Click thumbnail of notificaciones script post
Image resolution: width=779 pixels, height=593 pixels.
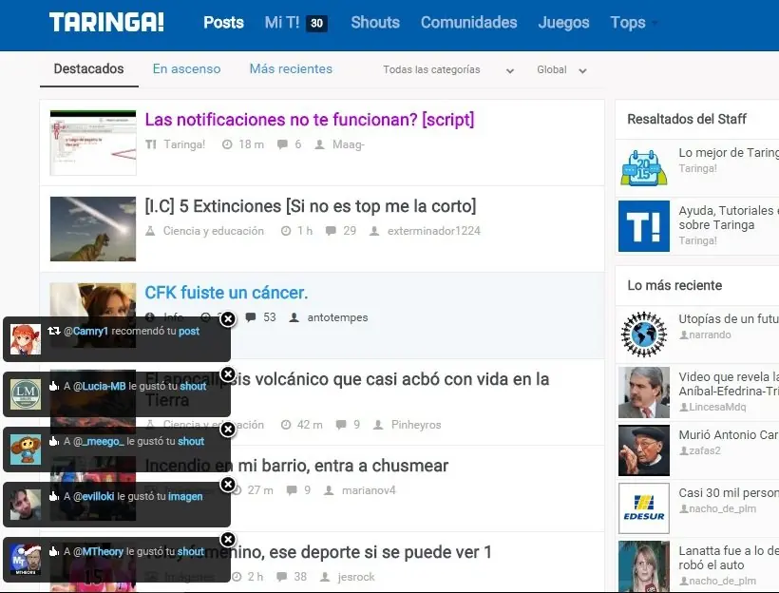pos(93,143)
